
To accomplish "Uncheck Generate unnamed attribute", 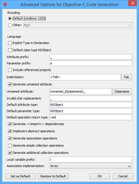I will click(x=10, y=84).
